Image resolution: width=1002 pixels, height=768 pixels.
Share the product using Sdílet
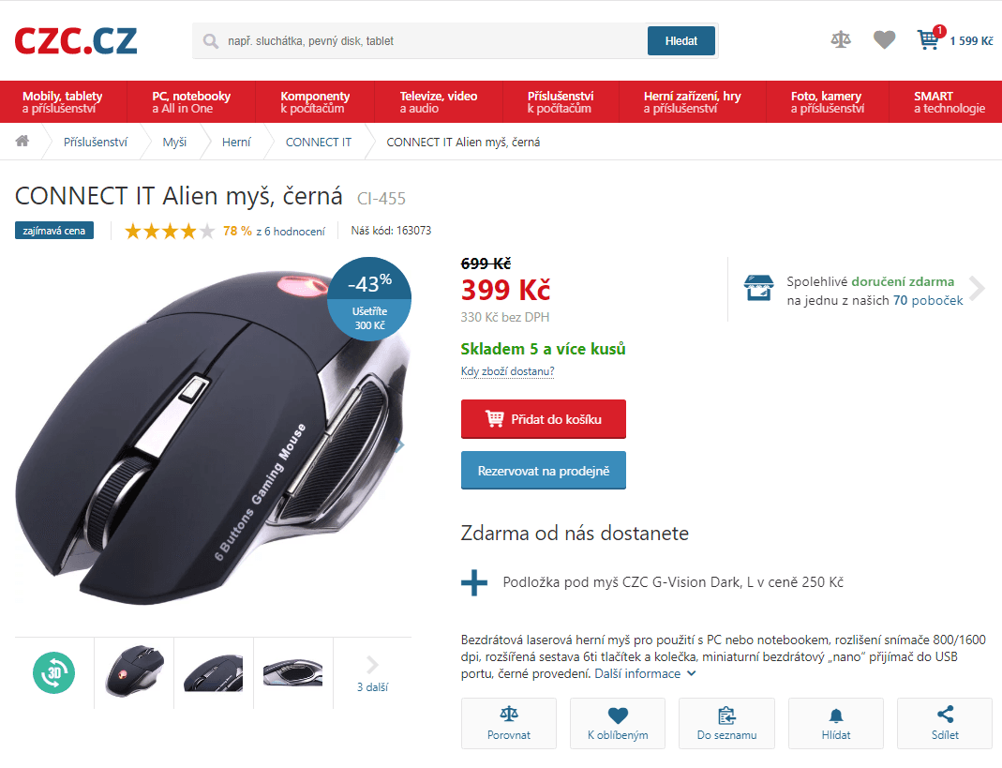pos(945,723)
